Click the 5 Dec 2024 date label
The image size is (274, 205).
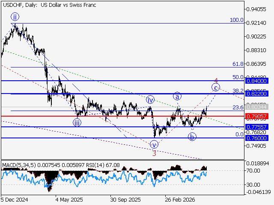coord(14,199)
